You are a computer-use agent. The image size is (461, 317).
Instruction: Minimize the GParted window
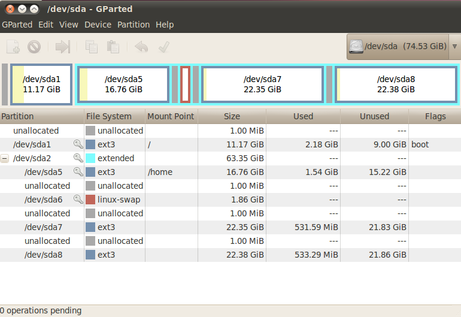click(x=22, y=9)
